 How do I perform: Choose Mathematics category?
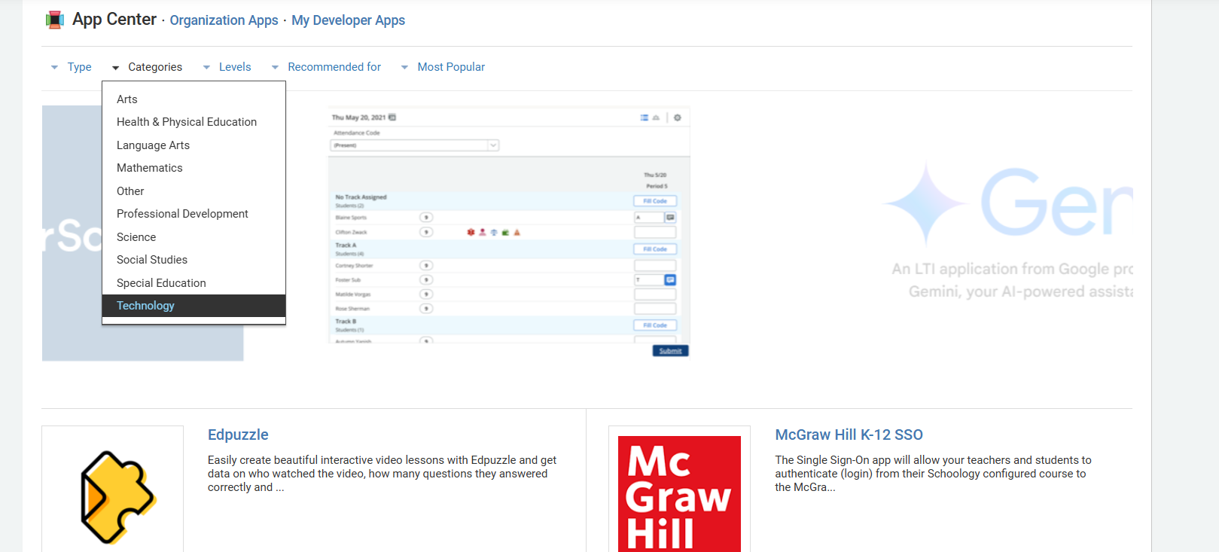click(194, 168)
